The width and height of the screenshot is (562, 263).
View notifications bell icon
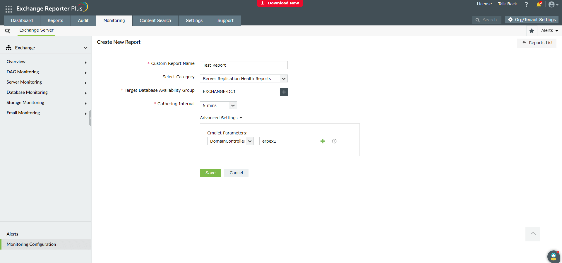[x=539, y=4]
